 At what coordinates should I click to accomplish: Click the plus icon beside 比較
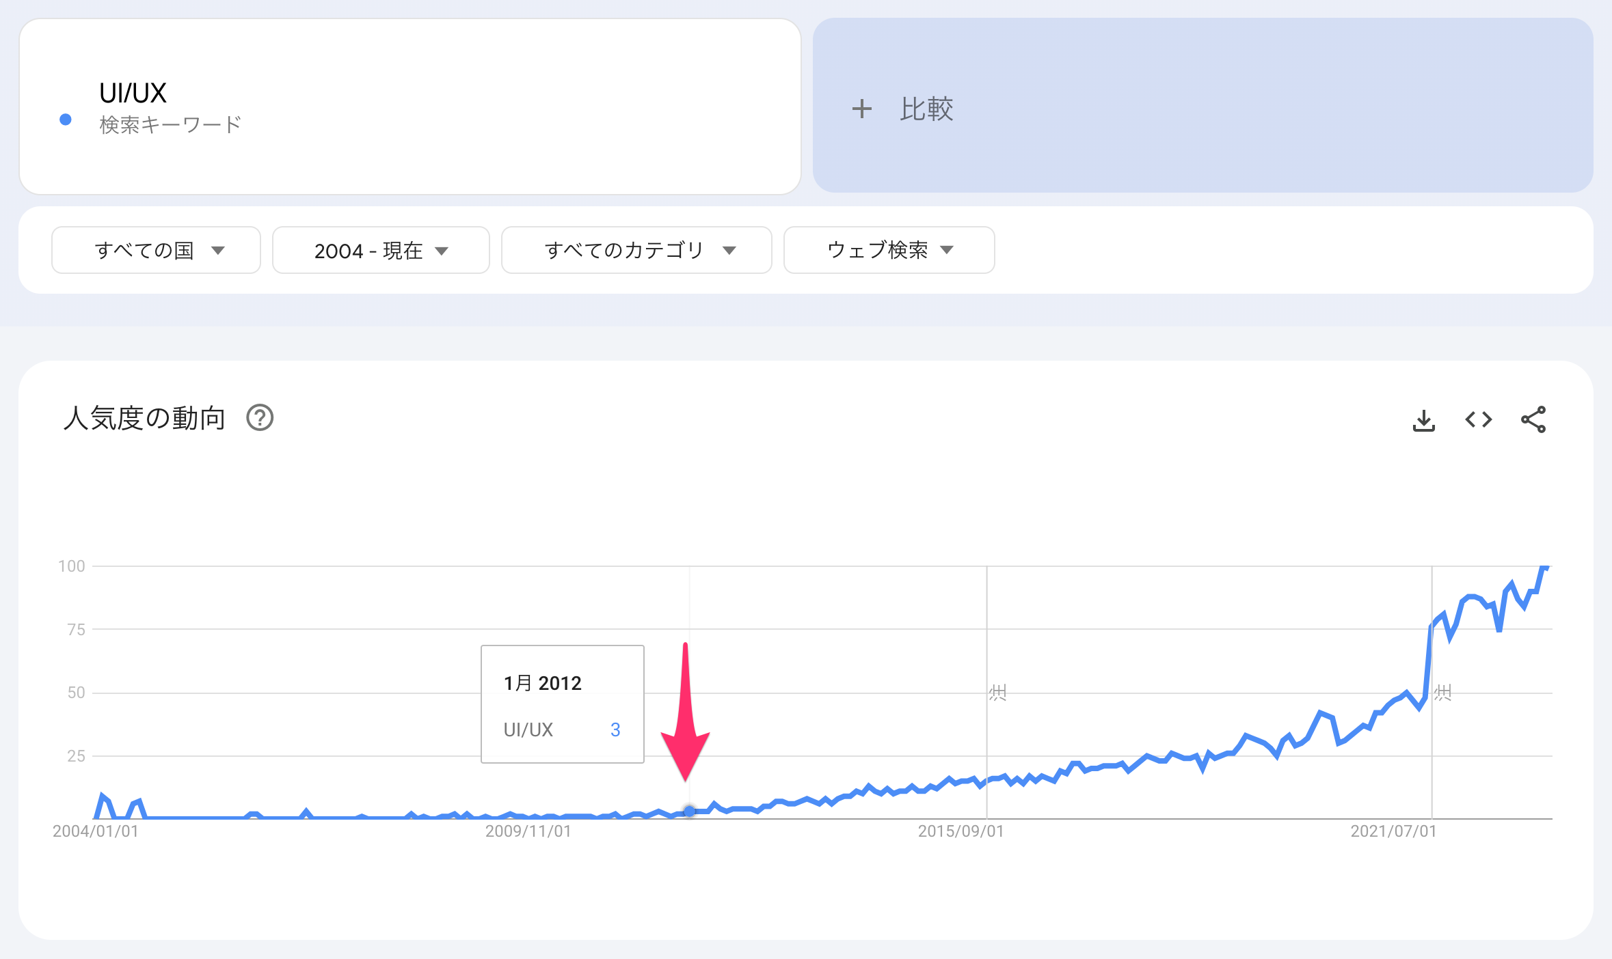point(861,109)
